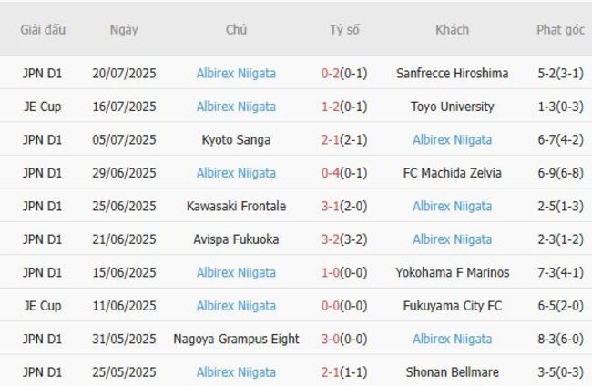Open the Toyo University team link
Viewport: 592px width, 386px height.
tap(452, 107)
